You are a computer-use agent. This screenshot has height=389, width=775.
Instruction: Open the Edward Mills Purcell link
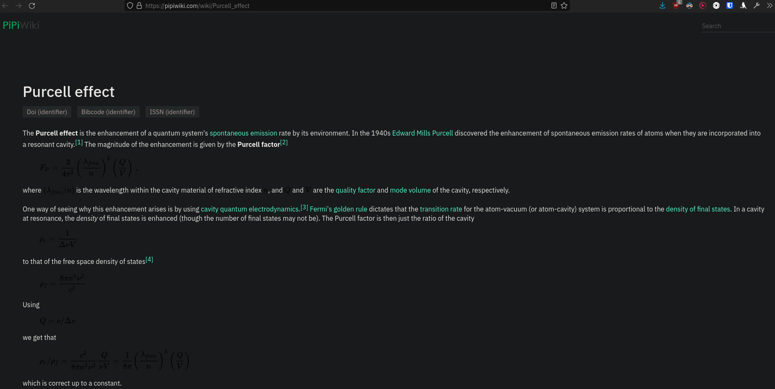[422, 133]
